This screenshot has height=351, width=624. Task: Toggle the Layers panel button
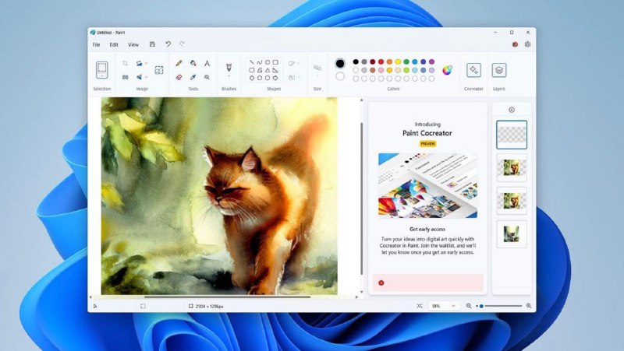click(499, 70)
